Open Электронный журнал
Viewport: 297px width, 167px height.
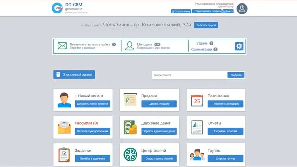point(74,74)
